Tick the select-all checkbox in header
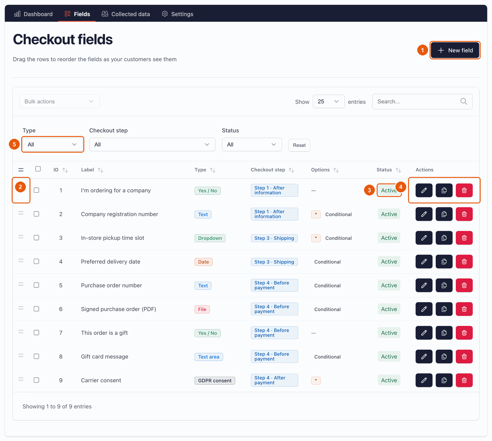The height and width of the screenshot is (441, 492). (x=38, y=169)
